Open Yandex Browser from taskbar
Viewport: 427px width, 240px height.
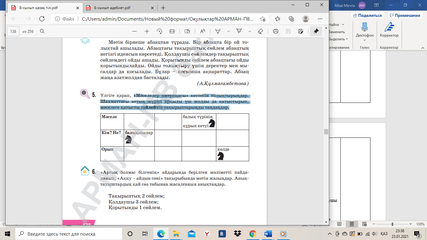click(207, 234)
